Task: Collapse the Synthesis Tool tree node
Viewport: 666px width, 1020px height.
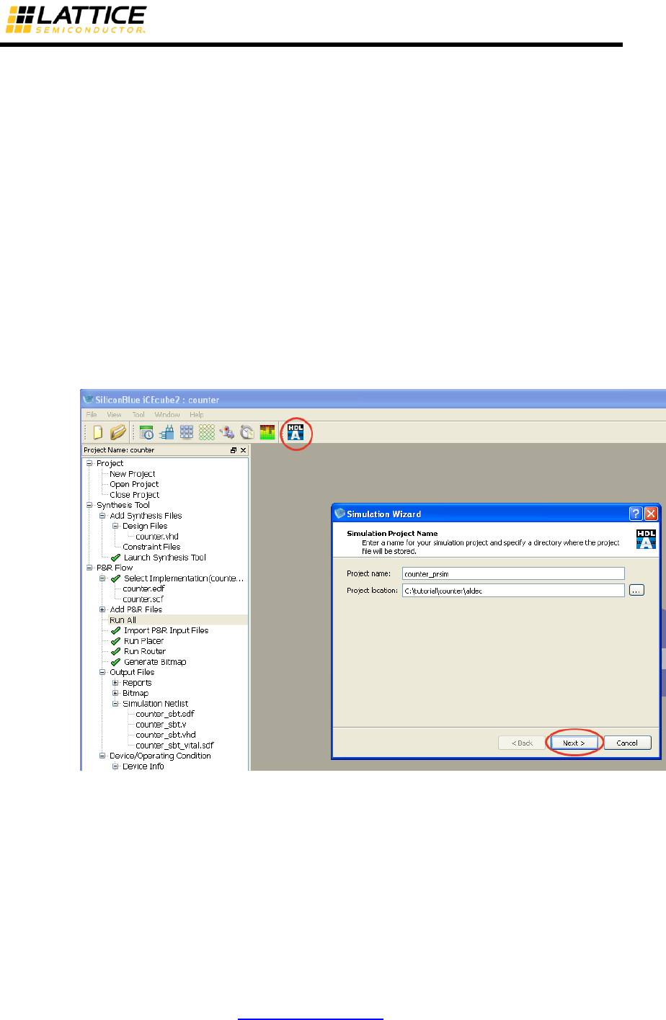Action: point(89,505)
